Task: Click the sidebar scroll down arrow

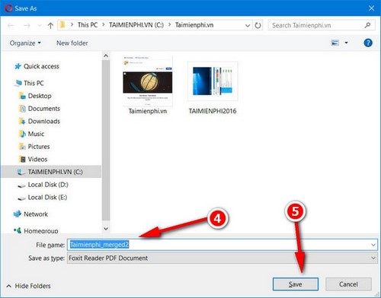Action: (106, 229)
